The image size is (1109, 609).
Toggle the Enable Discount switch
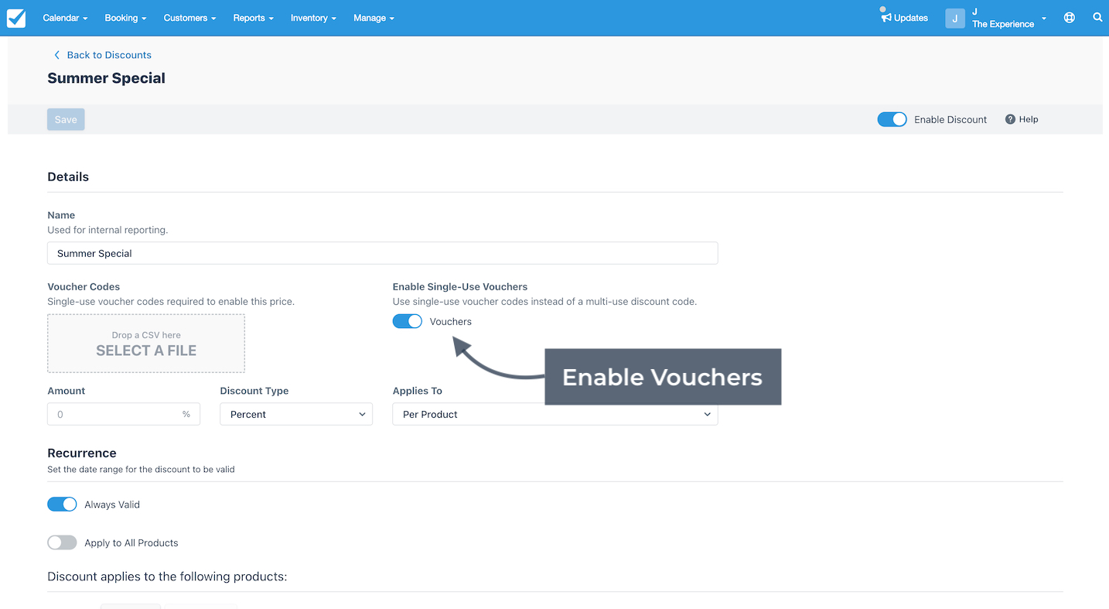pos(892,119)
